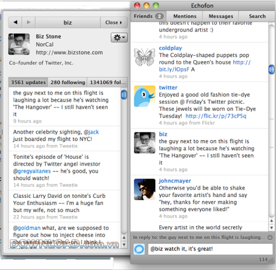Open the johncmayer username link

(x=175, y=181)
